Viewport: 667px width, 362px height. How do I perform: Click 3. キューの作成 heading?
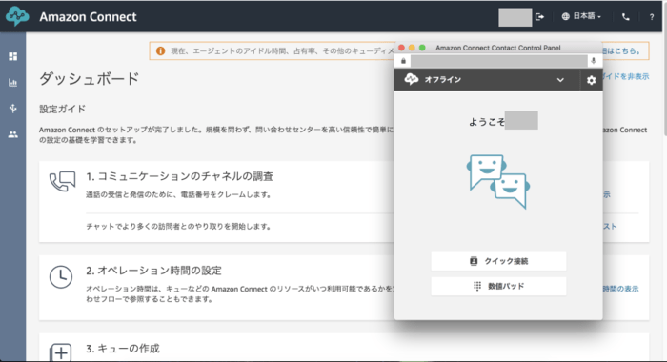pos(123,349)
